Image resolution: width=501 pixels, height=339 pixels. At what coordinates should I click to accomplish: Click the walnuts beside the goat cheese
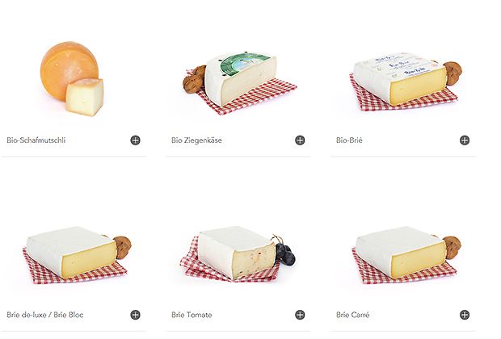coord(194,79)
